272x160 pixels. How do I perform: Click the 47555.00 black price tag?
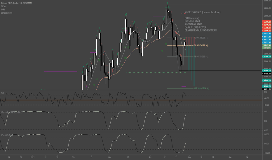[267, 74]
